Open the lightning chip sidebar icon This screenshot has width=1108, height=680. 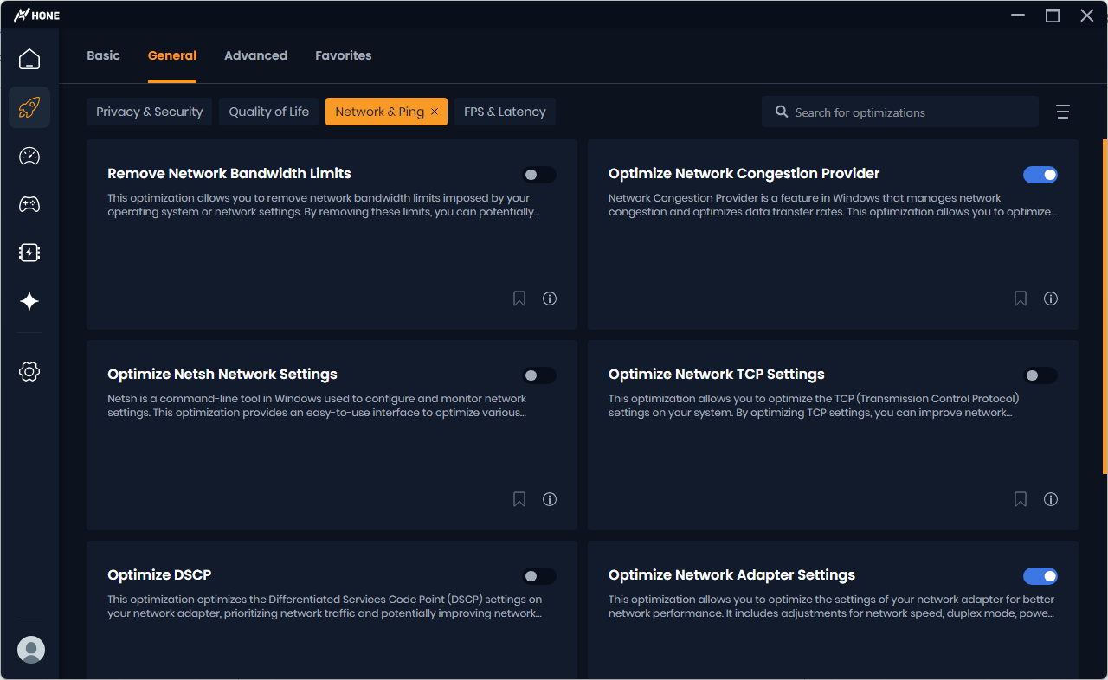click(x=29, y=253)
